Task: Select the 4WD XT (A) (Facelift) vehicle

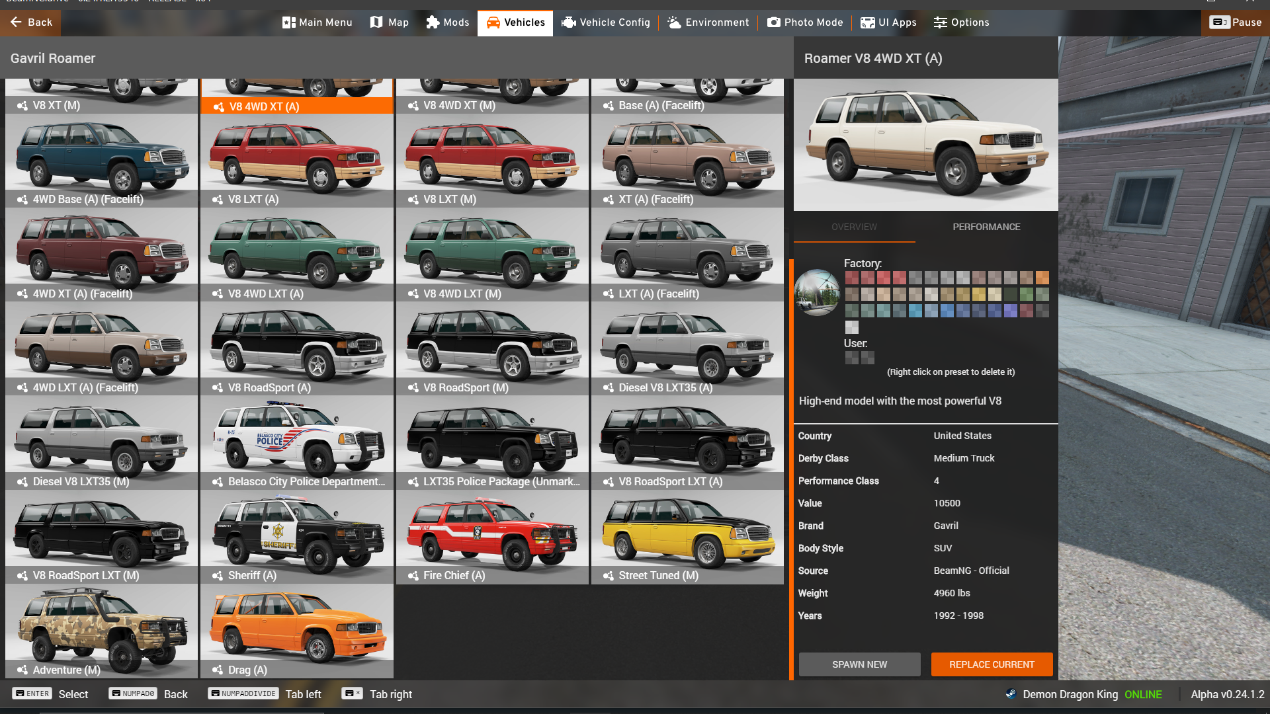Action: coord(101,255)
